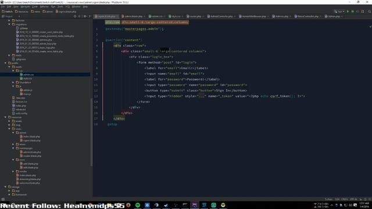
Task: Open the File menu
Action: tap(3, 6)
